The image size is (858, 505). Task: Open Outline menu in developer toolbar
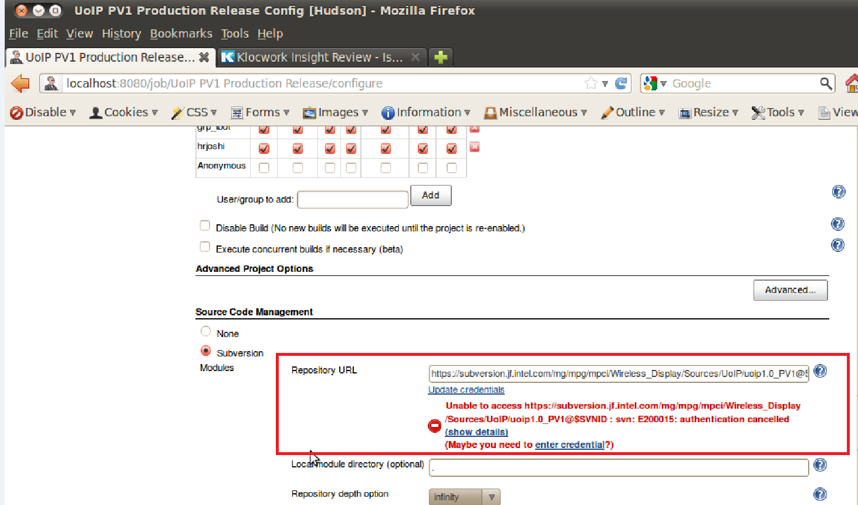pos(633,112)
